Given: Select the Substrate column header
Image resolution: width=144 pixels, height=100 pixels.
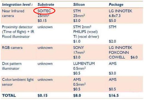Looking at the screenshot, I should pos(46,4).
